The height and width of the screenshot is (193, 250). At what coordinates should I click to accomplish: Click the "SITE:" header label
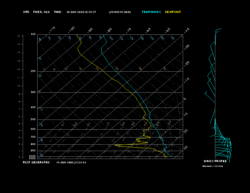27,12
